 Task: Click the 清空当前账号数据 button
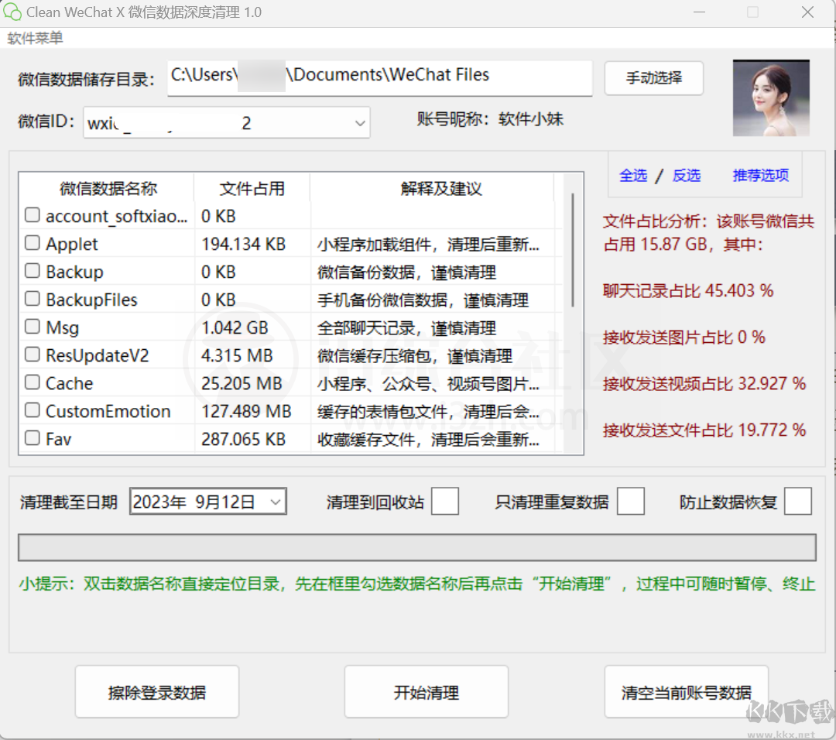click(686, 691)
